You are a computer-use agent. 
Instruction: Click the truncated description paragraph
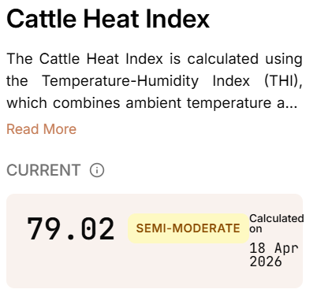tap(155, 81)
